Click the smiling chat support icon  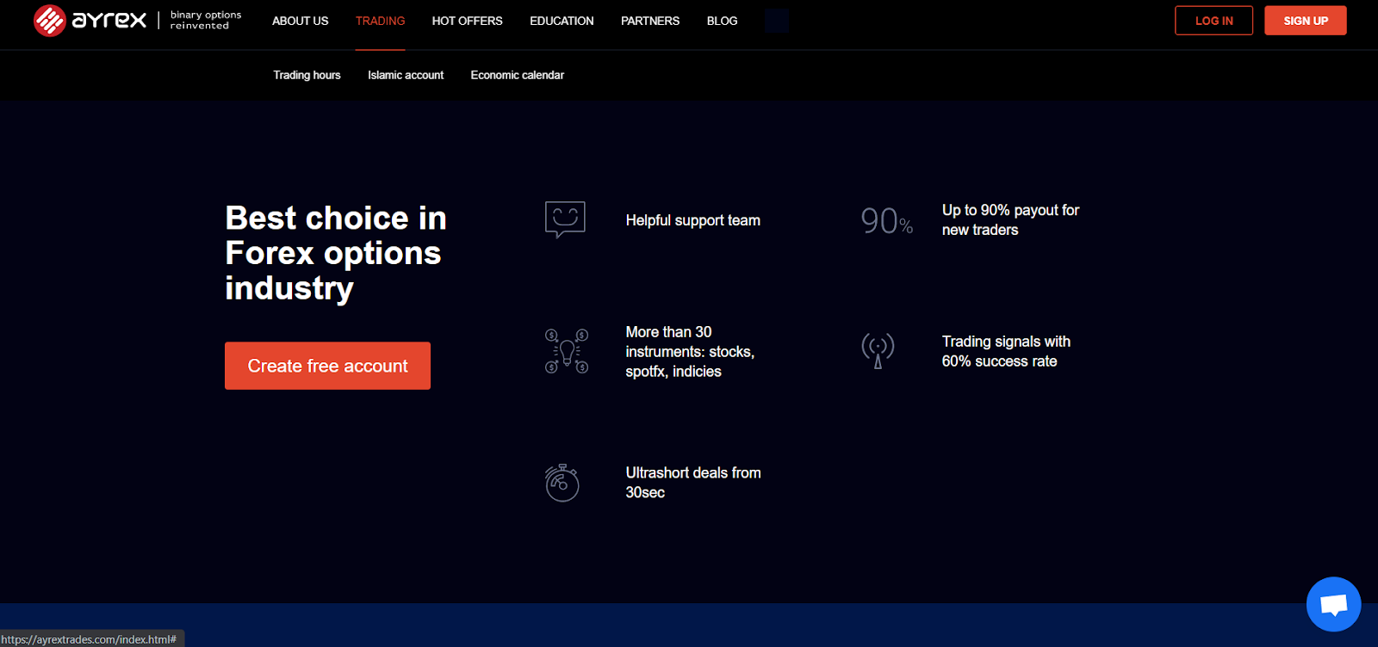point(565,219)
